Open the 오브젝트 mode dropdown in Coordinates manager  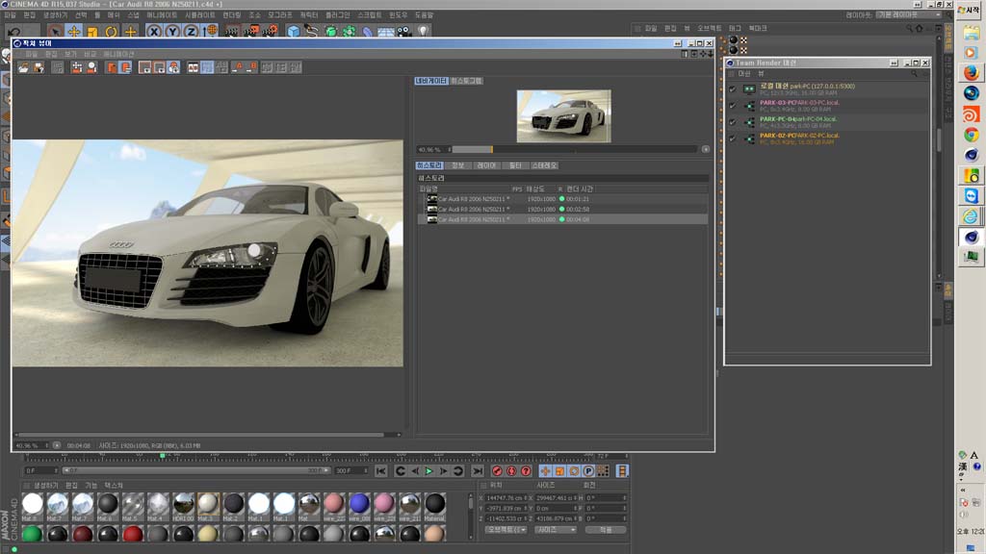(x=506, y=530)
